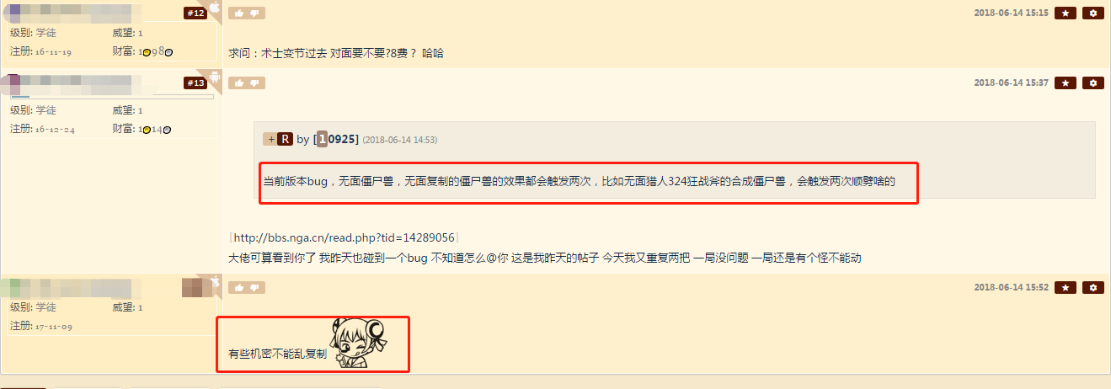Dislike post #13 using thumbs-down icon
The height and width of the screenshot is (389, 1111).
tap(254, 83)
